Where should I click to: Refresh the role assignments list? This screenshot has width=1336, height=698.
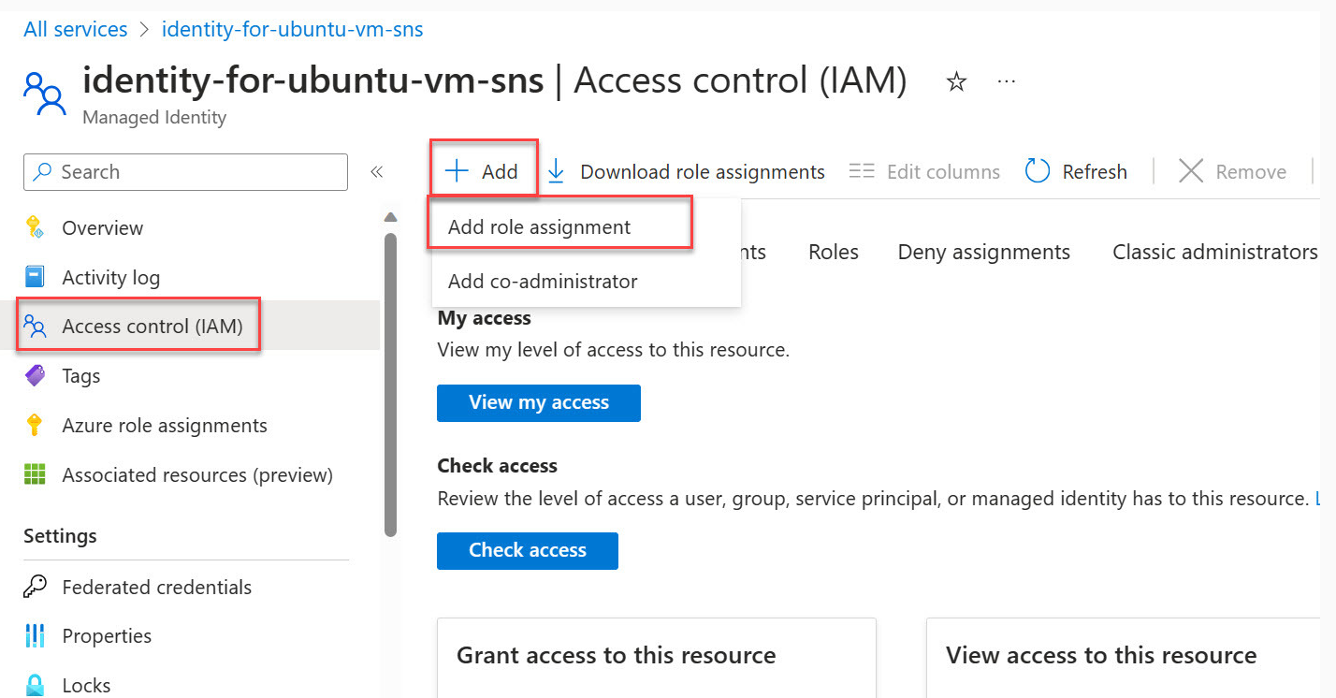pos(1076,171)
